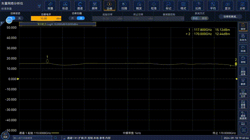250x140 pixels.
Task: Set 衰减方式 to 自动 (auto)
Action: [x=204, y=18]
